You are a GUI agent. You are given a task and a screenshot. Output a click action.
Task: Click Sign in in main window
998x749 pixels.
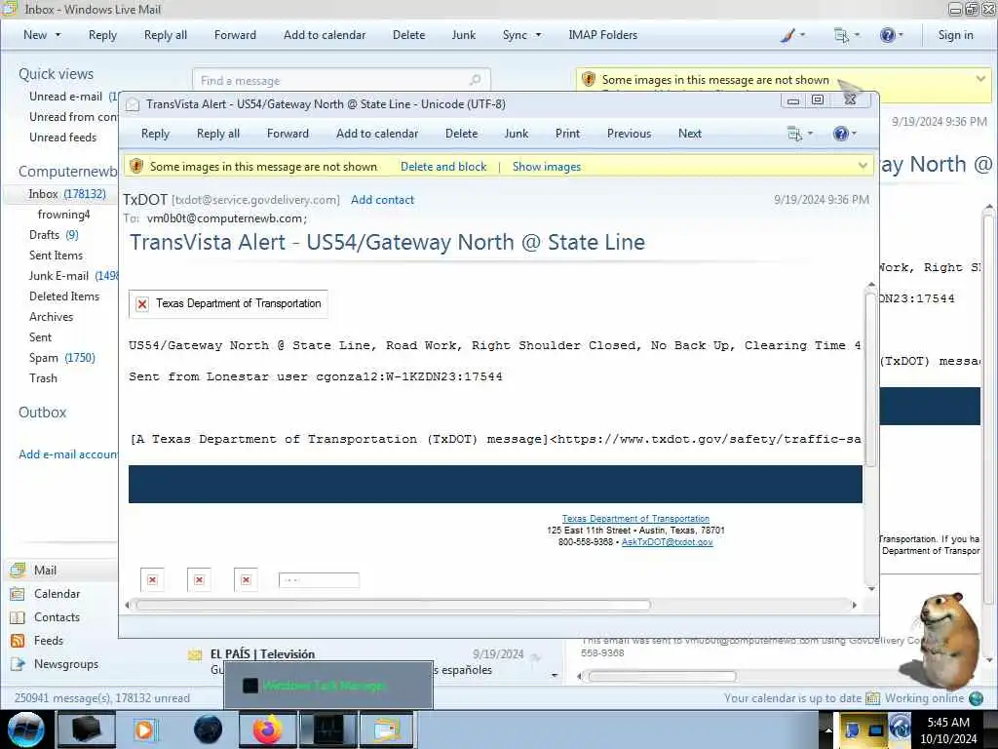coord(955,35)
